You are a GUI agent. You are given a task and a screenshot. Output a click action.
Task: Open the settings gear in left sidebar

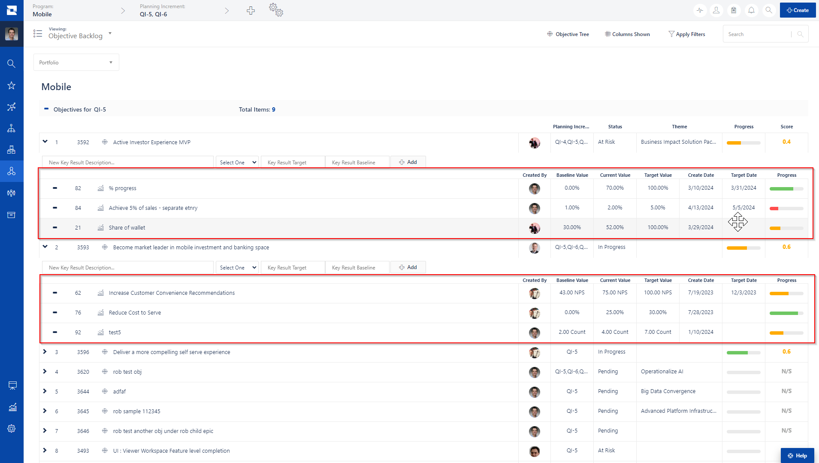click(x=12, y=428)
